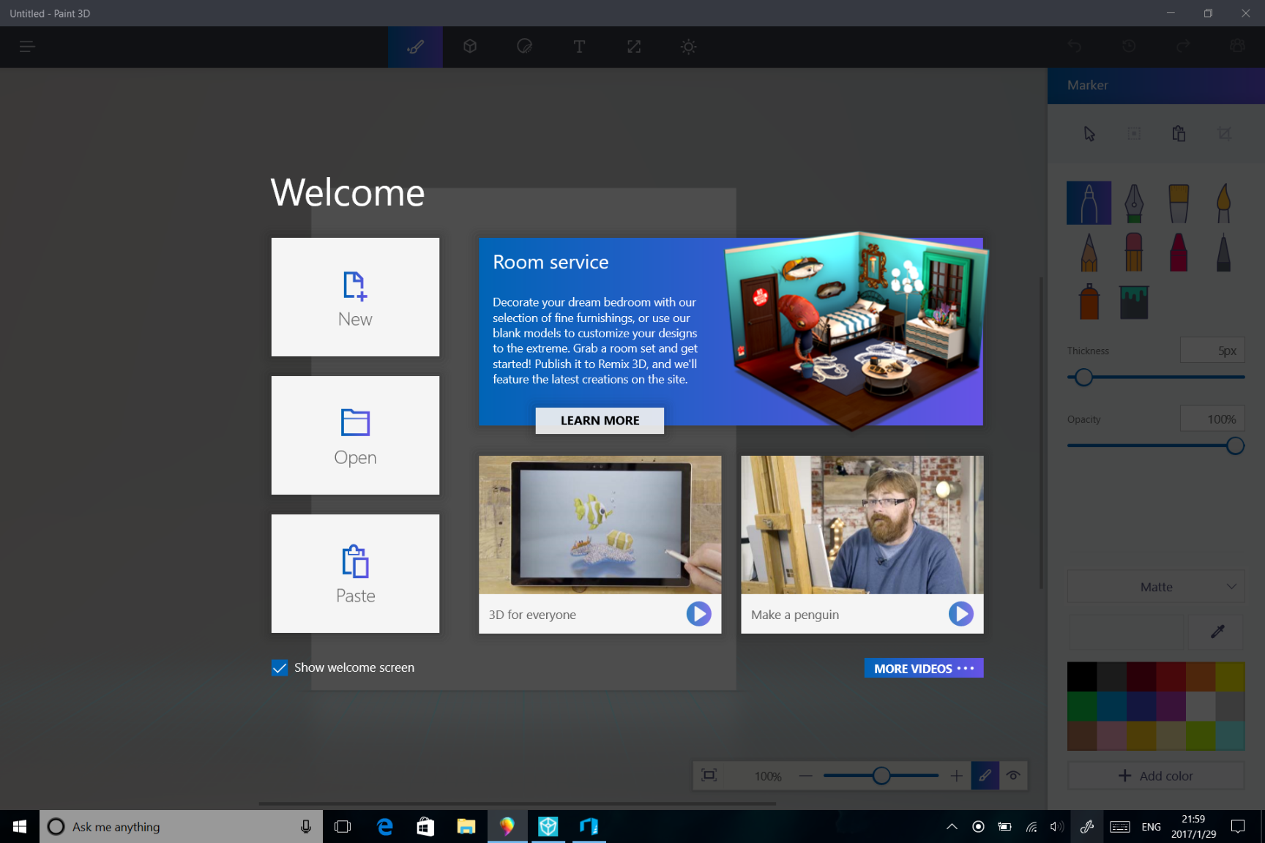Activate the Eyedropper color picker

pyautogui.click(x=1217, y=632)
